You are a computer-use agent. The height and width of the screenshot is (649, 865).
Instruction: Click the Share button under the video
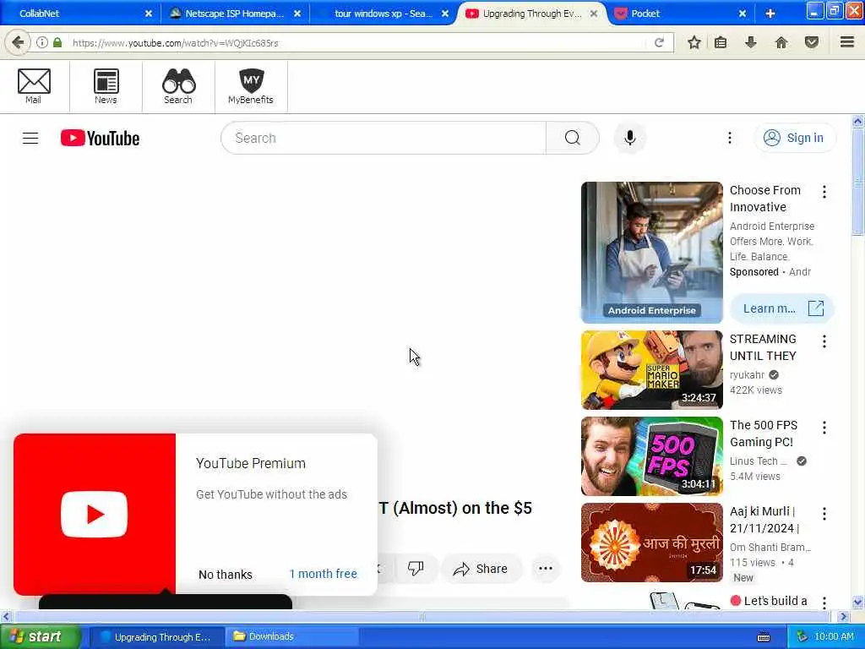481,569
